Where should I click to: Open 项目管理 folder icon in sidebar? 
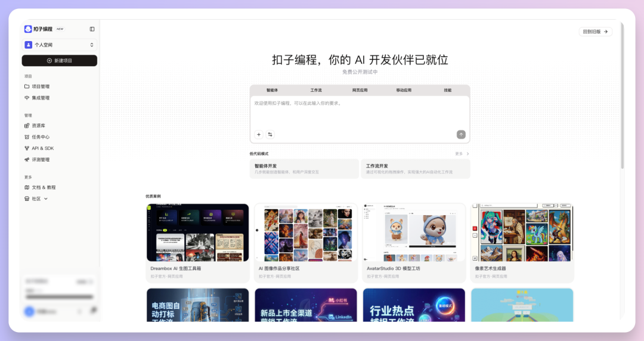pos(27,86)
